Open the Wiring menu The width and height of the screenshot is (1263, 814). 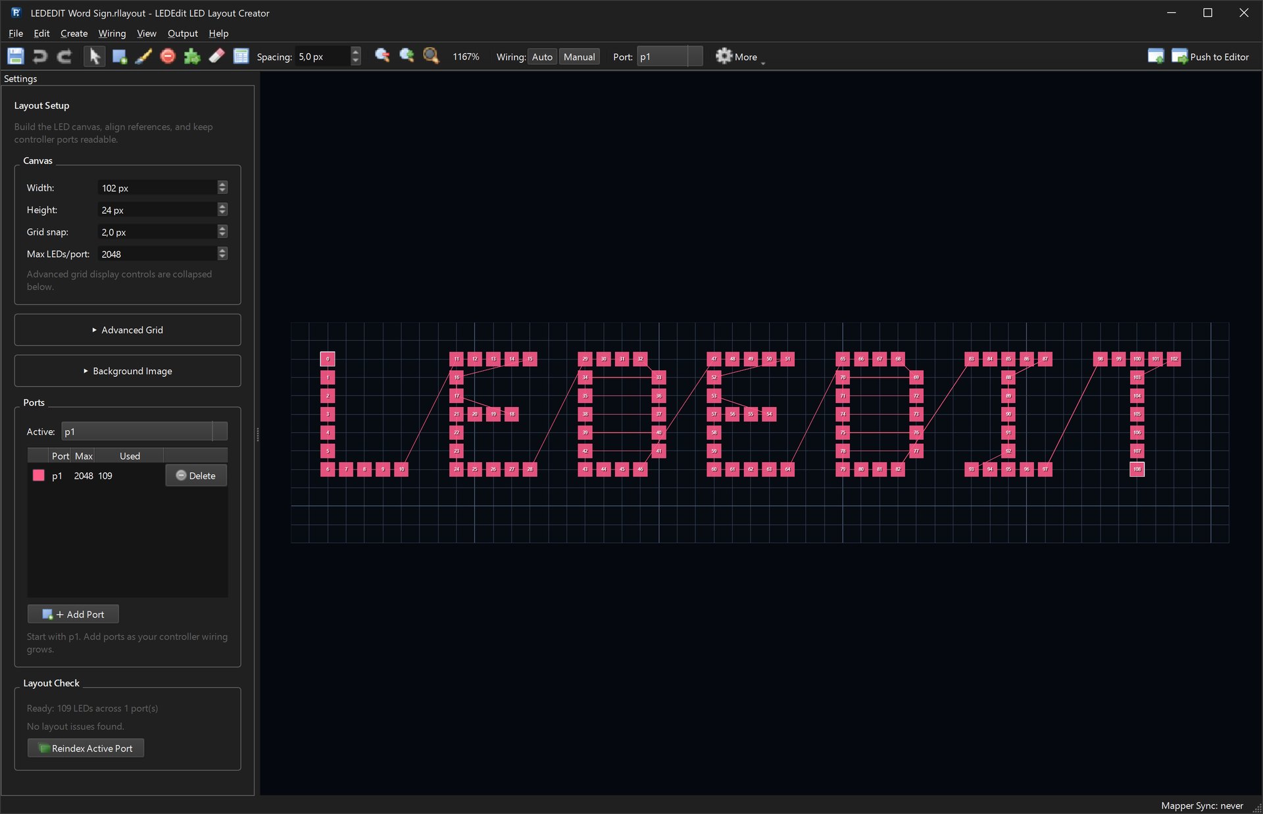(x=112, y=33)
